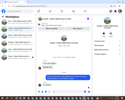Expand Media, files and links section
The height and width of the screenshot is (100, 125).
(107, 50)
